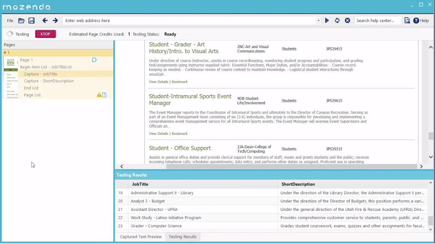Click the open folder icon
The image size is (435, 244).
pos(21,21)
